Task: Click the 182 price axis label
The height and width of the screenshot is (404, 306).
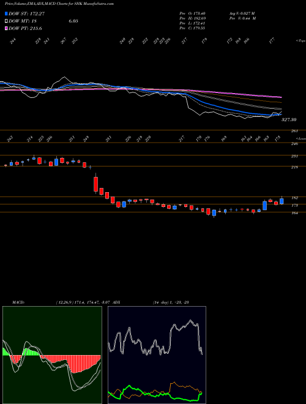Action: [294, 198]
